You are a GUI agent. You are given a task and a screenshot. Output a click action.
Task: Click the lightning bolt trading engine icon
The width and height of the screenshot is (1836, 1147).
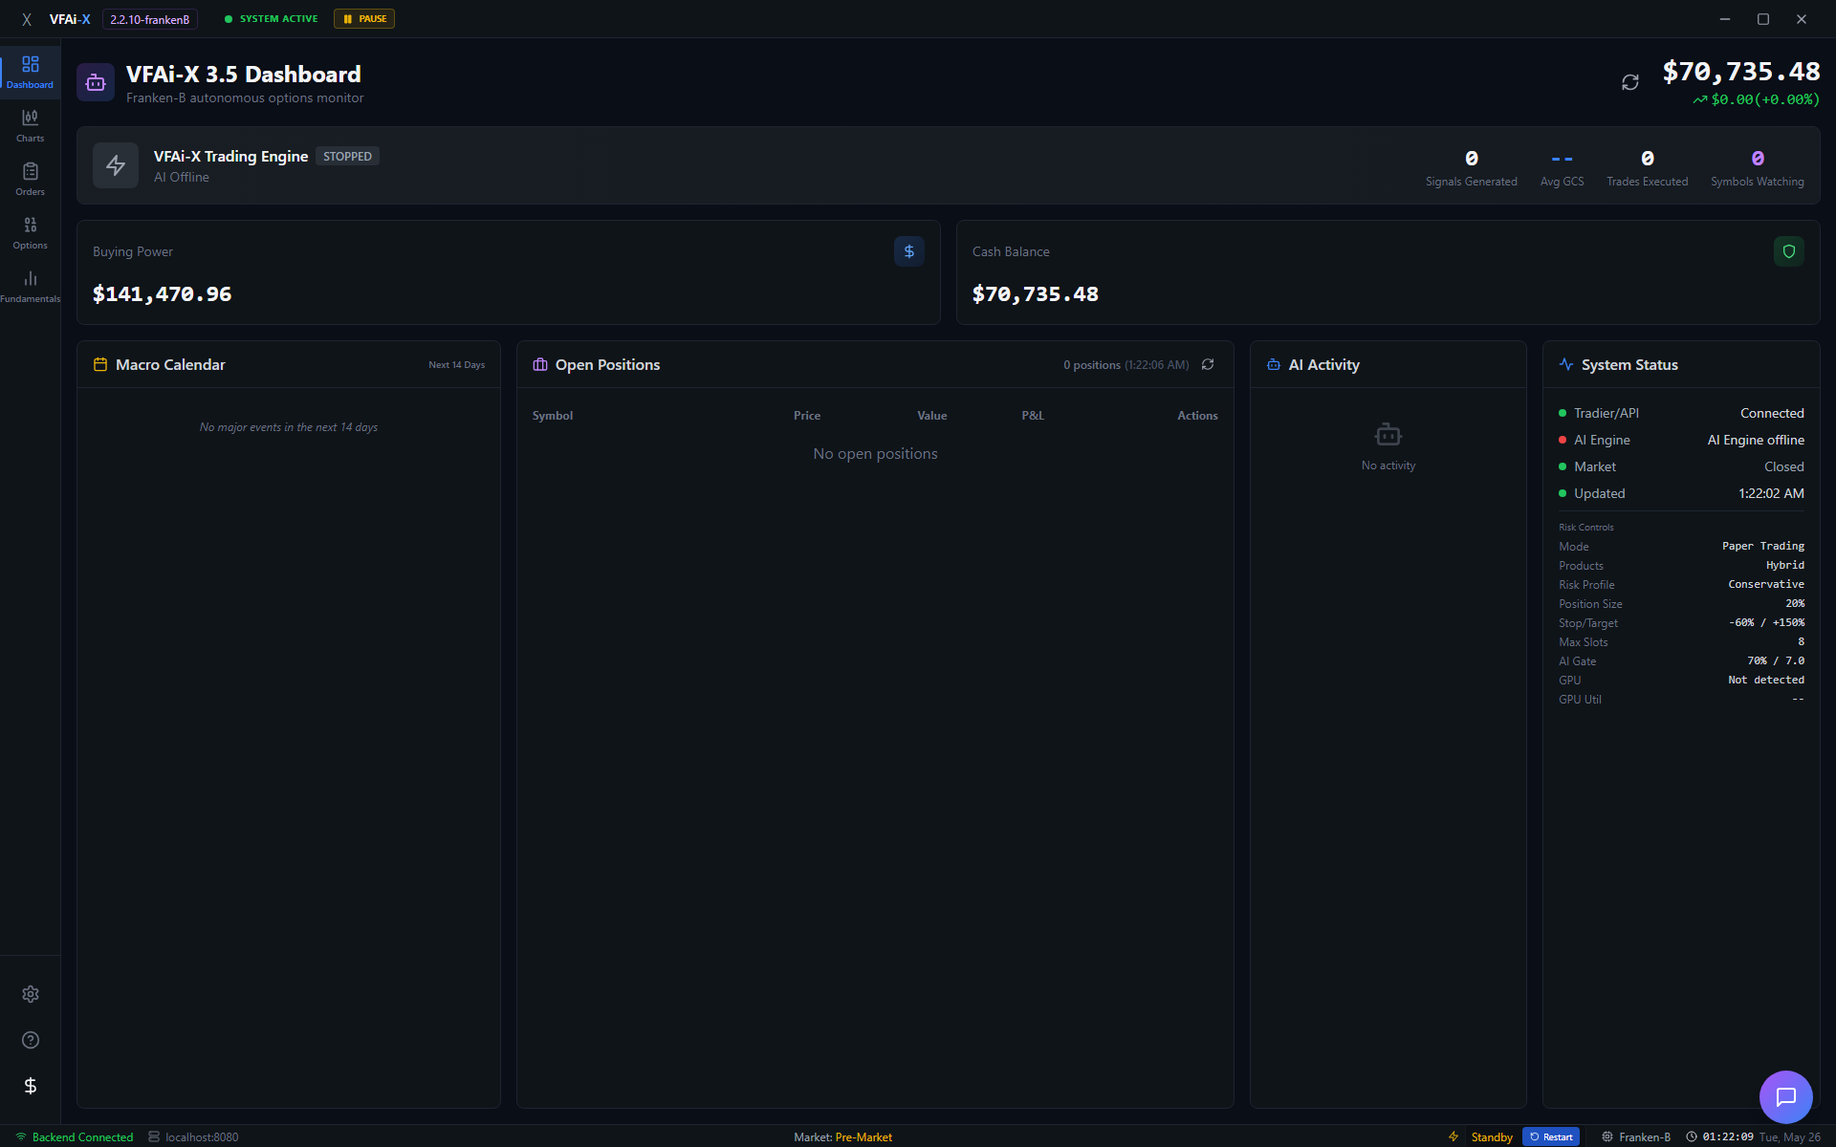[116, 165]
